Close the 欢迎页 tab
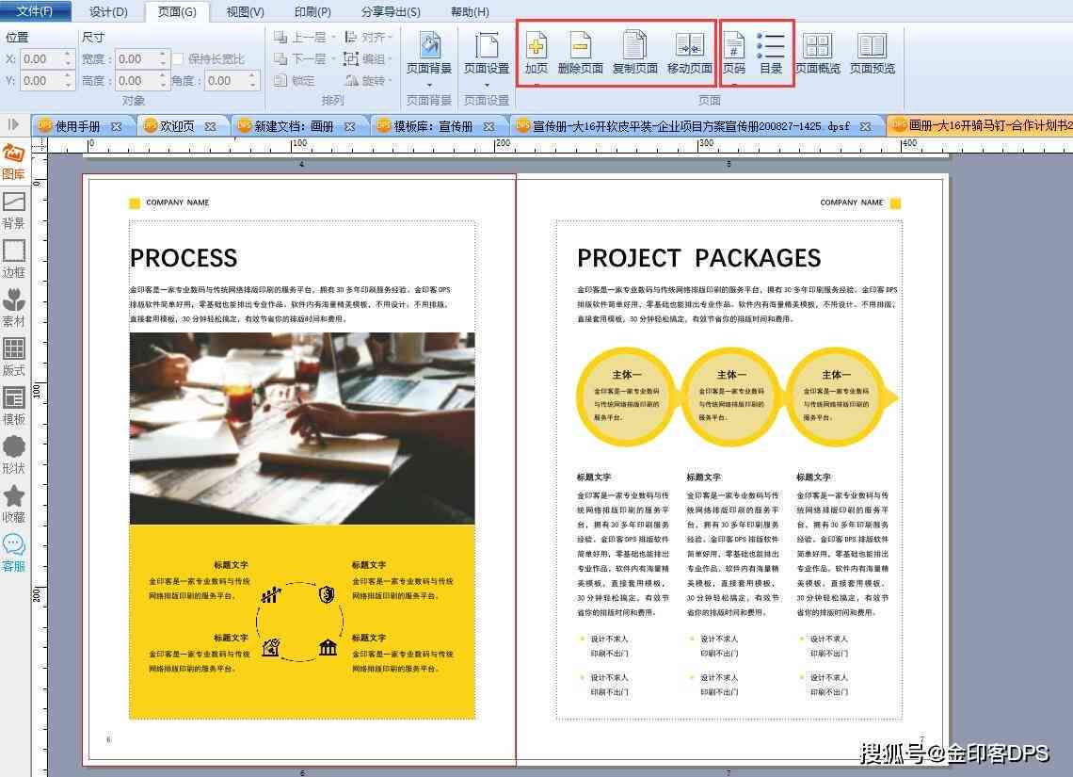 tap(210, 126)
